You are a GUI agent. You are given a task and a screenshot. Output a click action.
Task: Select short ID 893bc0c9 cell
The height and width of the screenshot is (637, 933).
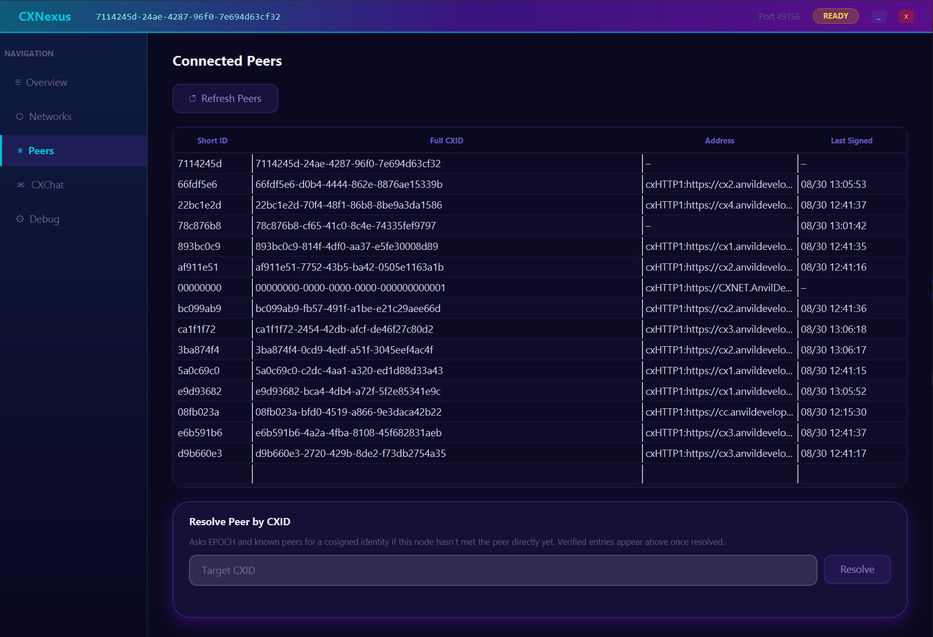coord(213,246)
